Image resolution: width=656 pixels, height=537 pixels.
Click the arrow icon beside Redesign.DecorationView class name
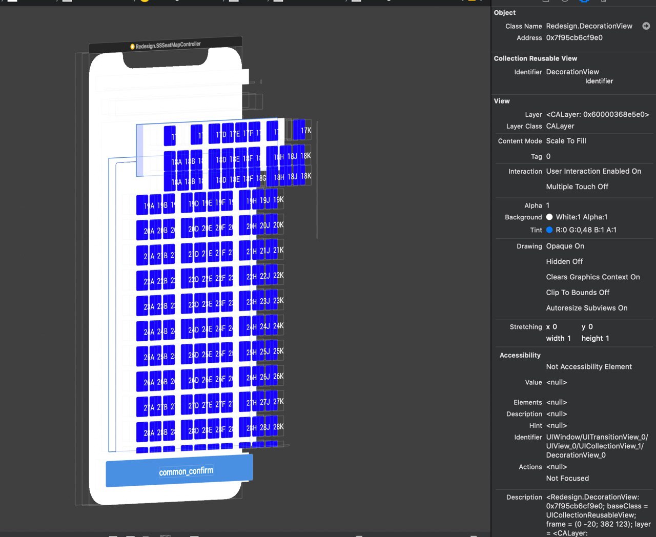(646, 26)
